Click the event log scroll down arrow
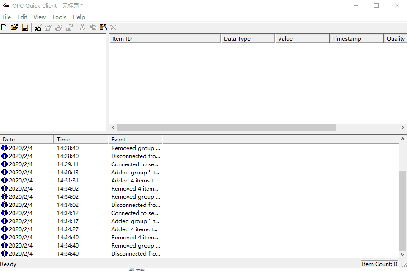Image resolution: width=407 pixels, height=271 pixels. click(x=402, y=255)
